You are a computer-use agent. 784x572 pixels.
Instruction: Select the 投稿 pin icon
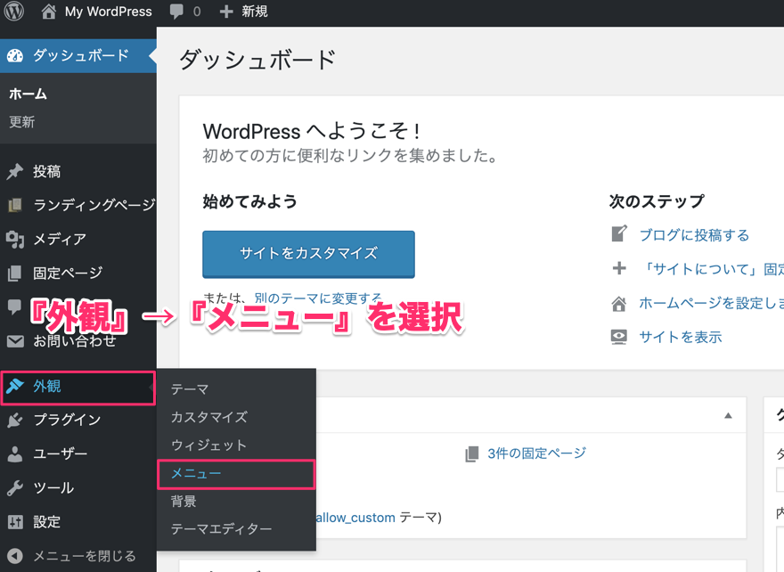[15, 172]
